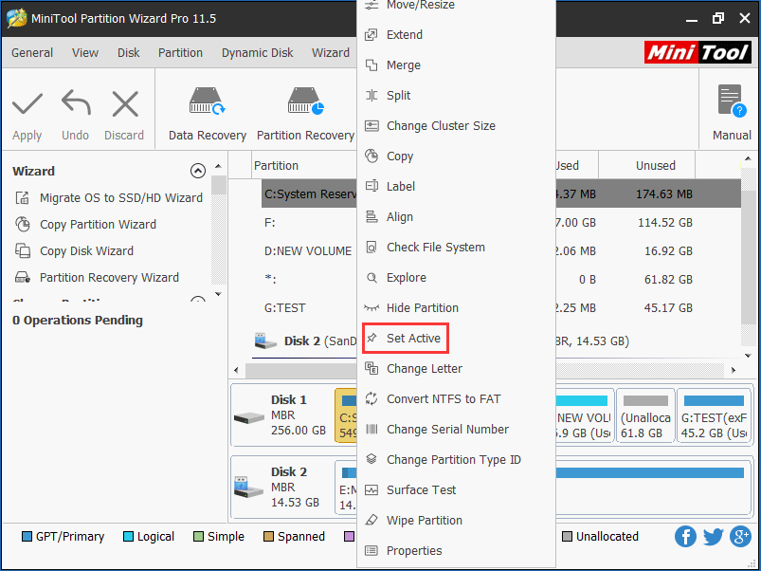
Task: Select the G:TEST exFAT block in disk map
Action: pyautogui.click(x=714, y=416)
